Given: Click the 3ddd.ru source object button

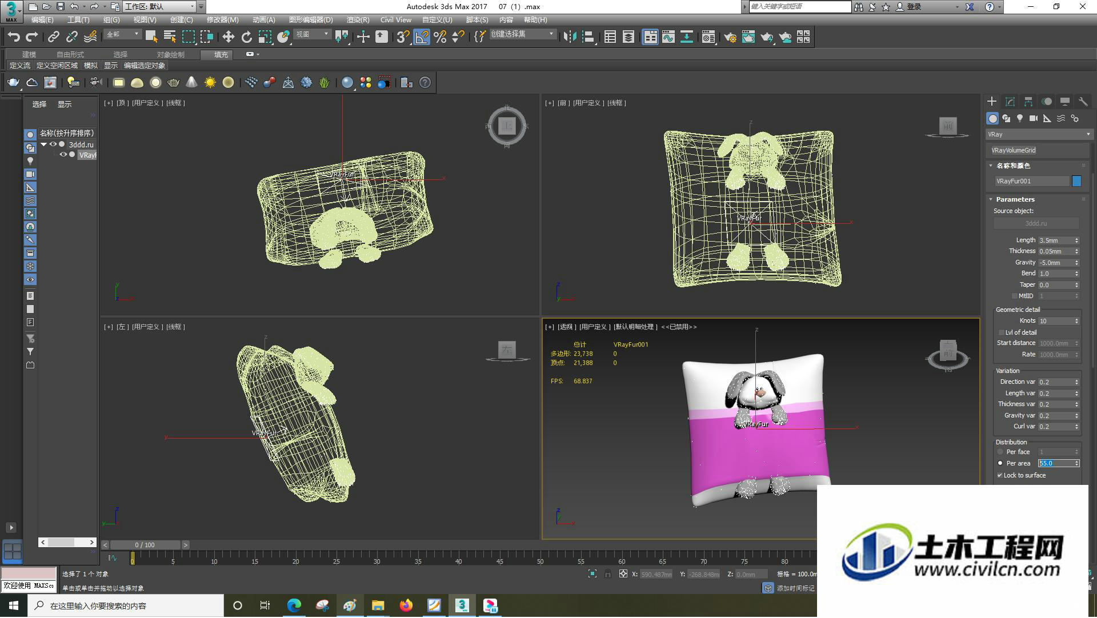Looking at the screenshot, I should tap(1036, 223).
